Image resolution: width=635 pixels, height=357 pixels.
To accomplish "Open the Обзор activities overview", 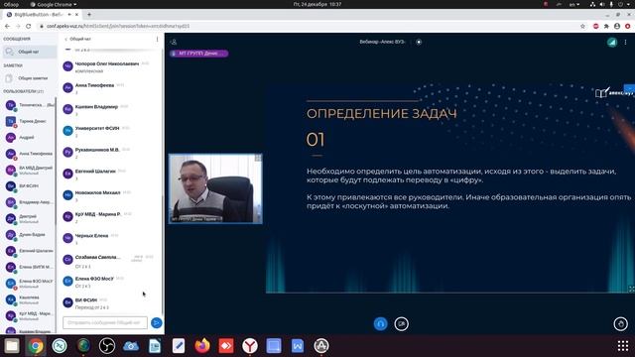I will [11, 4].
